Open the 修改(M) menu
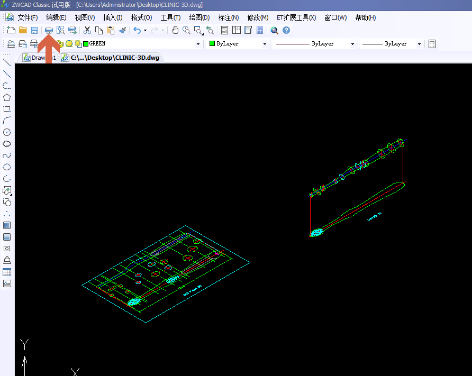Screen dimensions: 472x376 tap(258, 17)
